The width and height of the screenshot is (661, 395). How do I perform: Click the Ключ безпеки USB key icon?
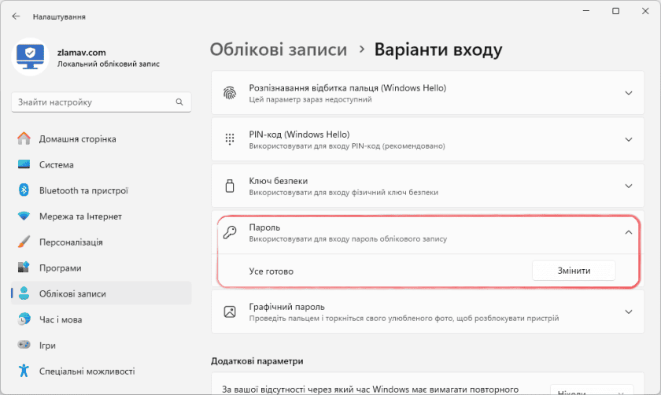coord(230,186)
